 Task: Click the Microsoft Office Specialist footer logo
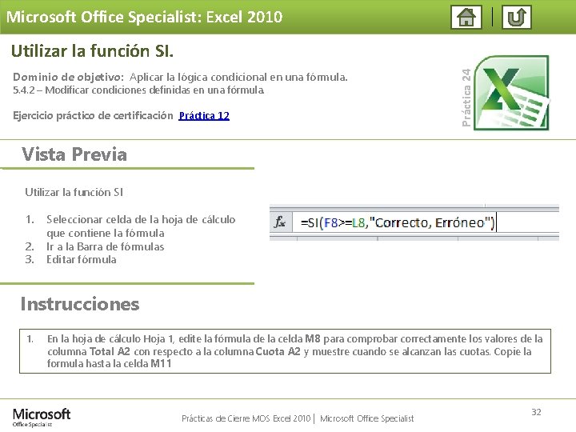click(x=41, y=418)
